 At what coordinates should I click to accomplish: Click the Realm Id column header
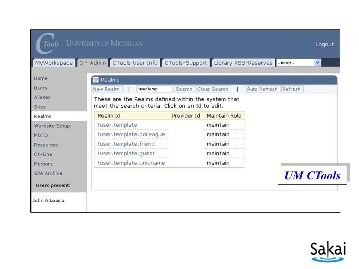click(x=109, y=116)
